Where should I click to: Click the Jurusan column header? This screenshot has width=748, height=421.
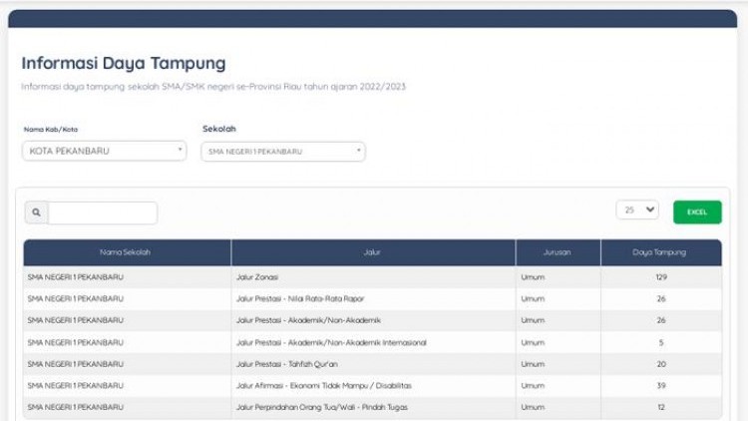tap(558, 252)
